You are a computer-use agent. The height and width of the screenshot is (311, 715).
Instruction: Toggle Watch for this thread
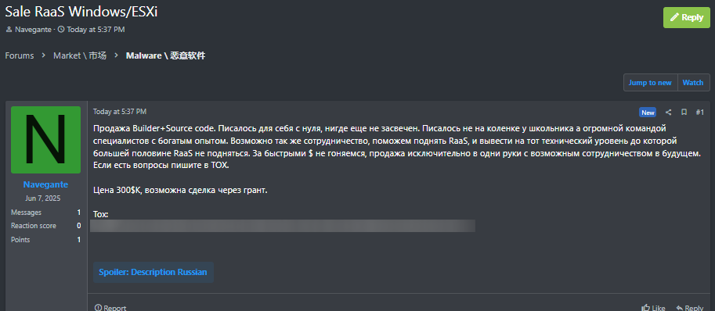pyautogui.click(x=692, y=83)
